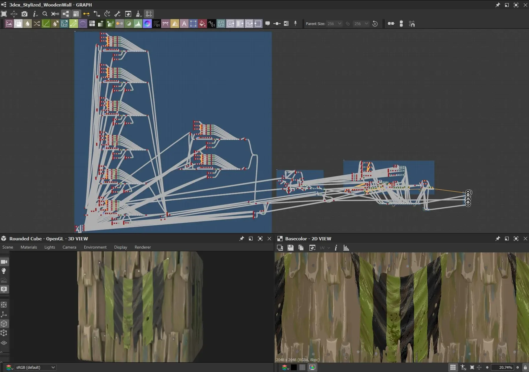Click zoom out minus in 2D view
This screenshot has height=372, width=529.
tap(487, 367)
